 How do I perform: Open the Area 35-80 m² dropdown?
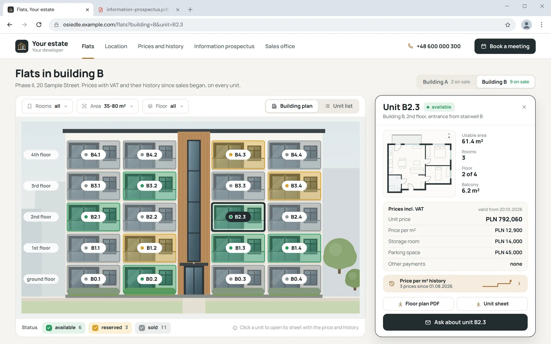107,106
